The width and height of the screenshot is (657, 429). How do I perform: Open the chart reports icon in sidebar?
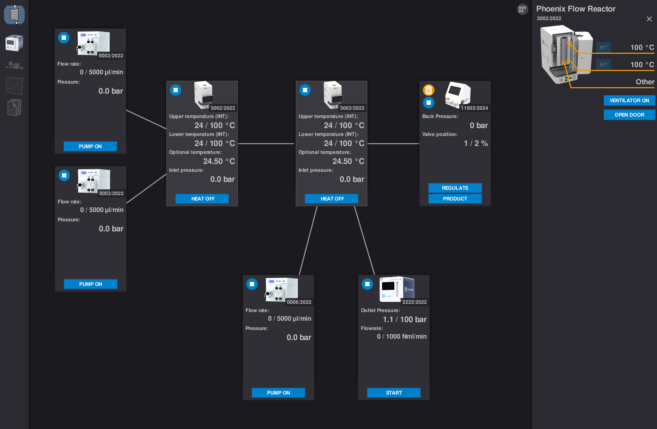14,108
